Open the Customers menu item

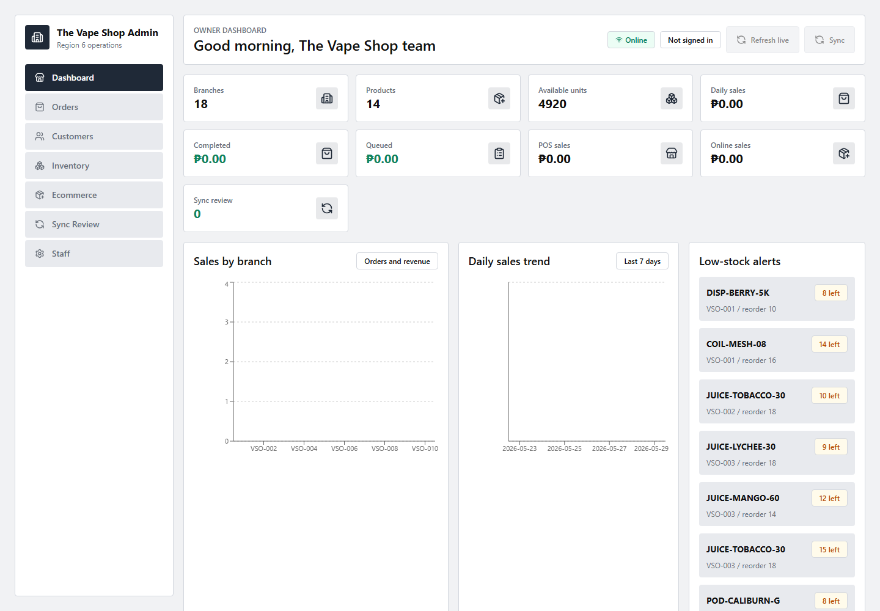click(x=94, y=136)
